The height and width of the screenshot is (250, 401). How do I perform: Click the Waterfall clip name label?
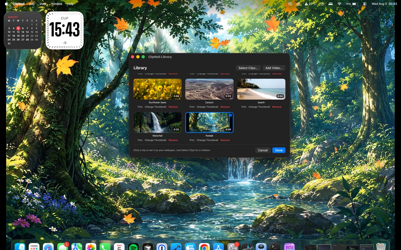point(157,136)
